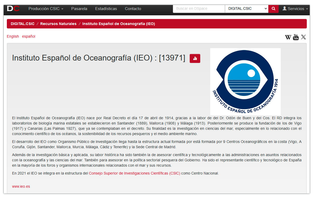
Task: Switch page language to English
Action: (x=13, y=36)
